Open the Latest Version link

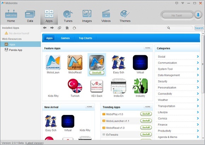[34, 143]
